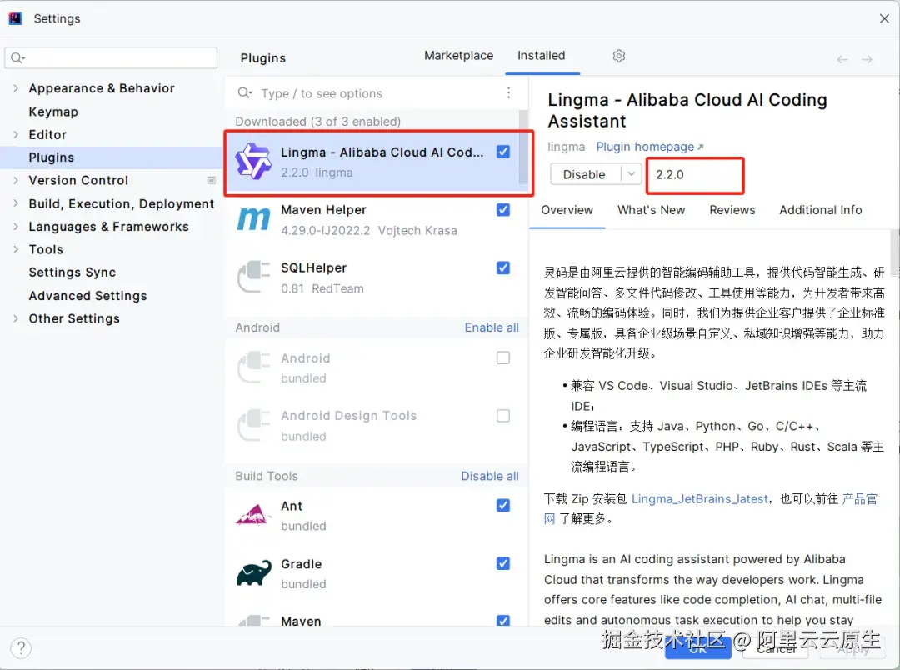The image size is (900, 670).
Task: Open the plugin search options kebab menu
Action: point(508,93)
